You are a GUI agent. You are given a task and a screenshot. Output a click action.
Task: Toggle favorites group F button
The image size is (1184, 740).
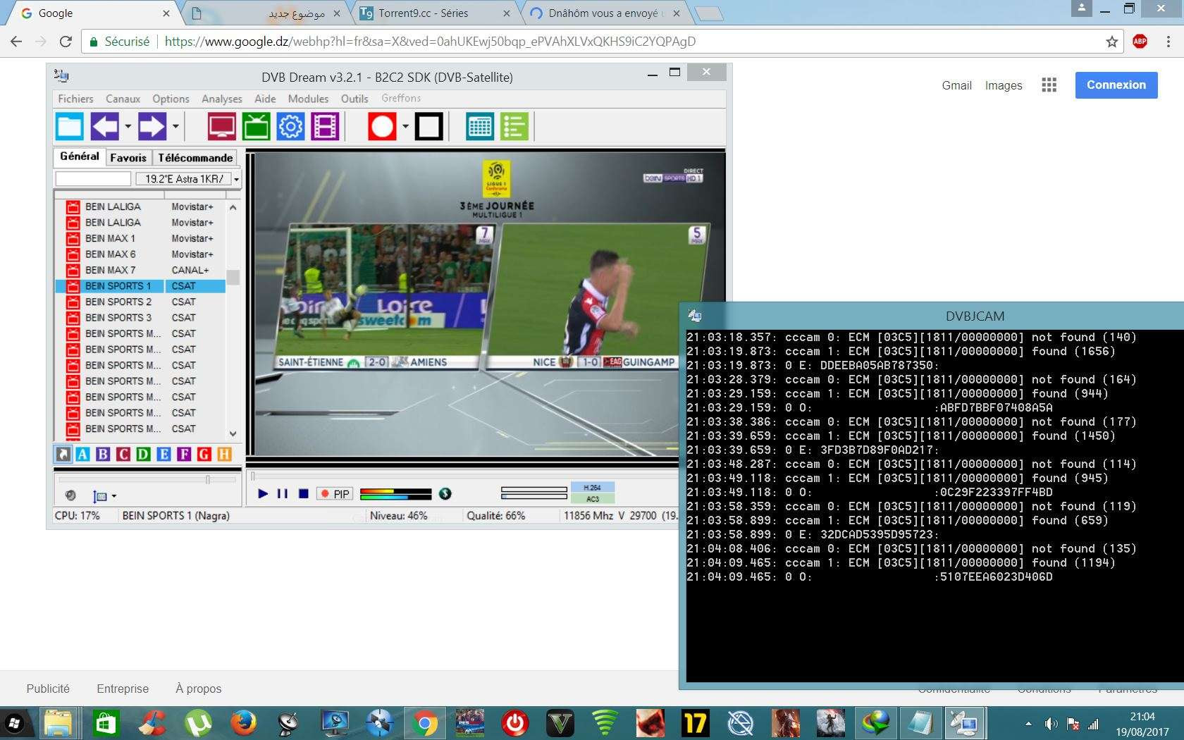(184, 454)
